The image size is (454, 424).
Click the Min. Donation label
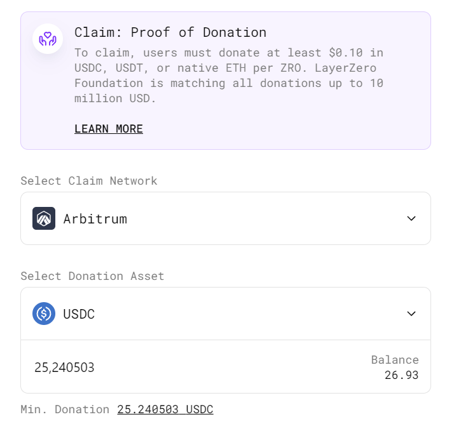tap(65, 409)
